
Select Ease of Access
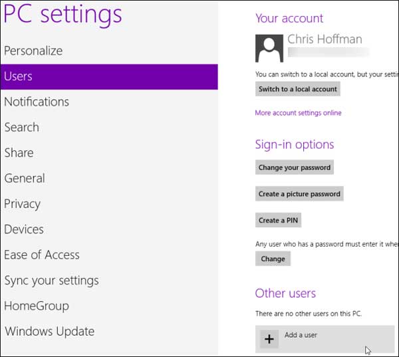(x=42, y=255)
